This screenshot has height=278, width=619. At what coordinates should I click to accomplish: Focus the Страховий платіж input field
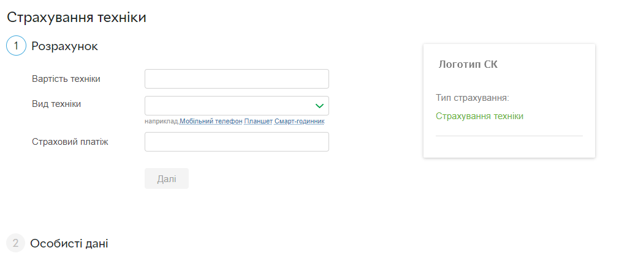point(237,142)
